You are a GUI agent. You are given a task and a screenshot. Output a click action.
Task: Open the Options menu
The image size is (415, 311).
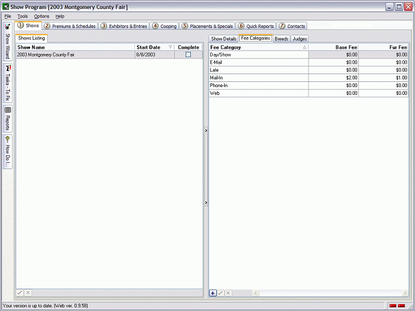pos(41,17)
